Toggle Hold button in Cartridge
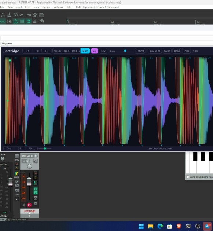Viewport: 213px width, 231px height. pyautogui.click(x=177, y=51)
